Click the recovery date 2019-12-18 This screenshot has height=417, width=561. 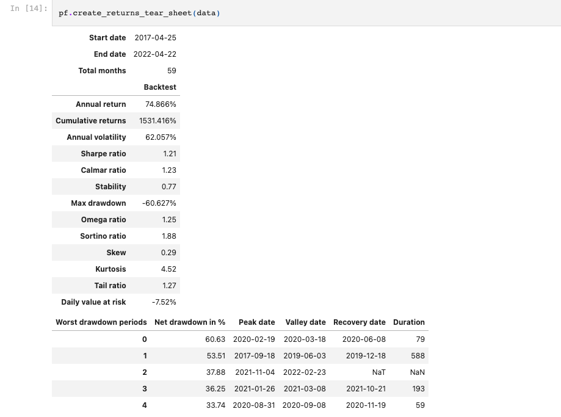tap(366, 355)
